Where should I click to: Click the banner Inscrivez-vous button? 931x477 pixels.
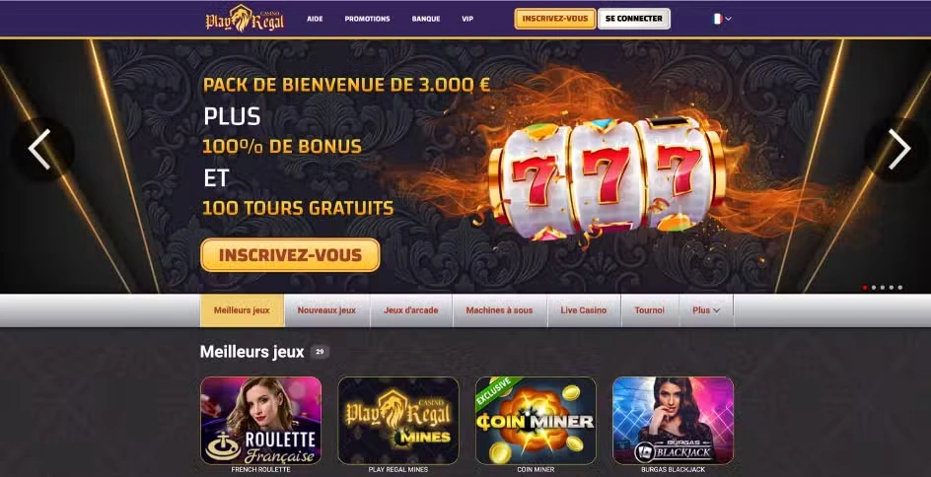pyautogui.click(x=290, y=255)
